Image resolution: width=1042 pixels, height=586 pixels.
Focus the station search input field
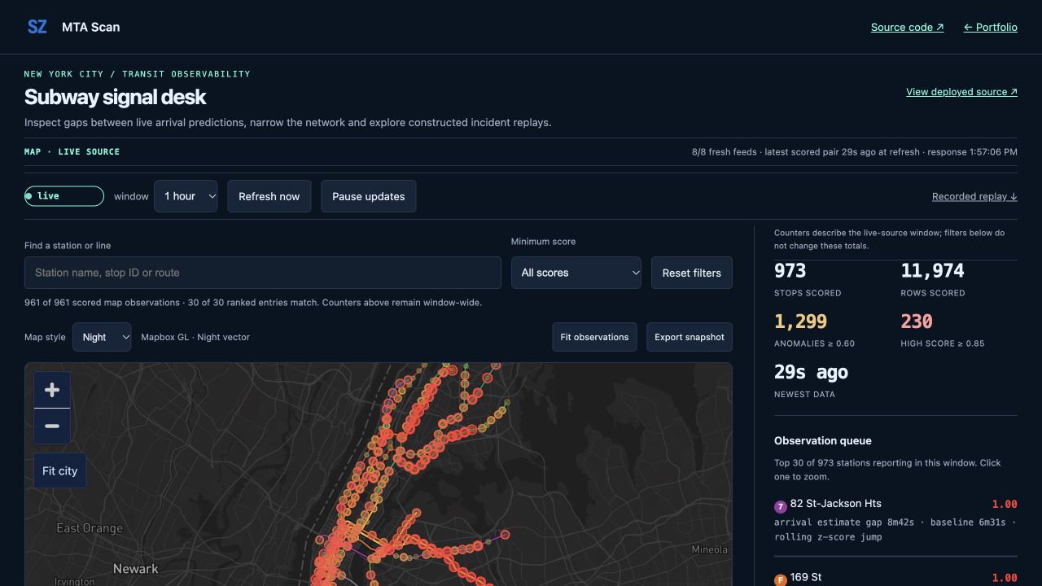[263, 273]
